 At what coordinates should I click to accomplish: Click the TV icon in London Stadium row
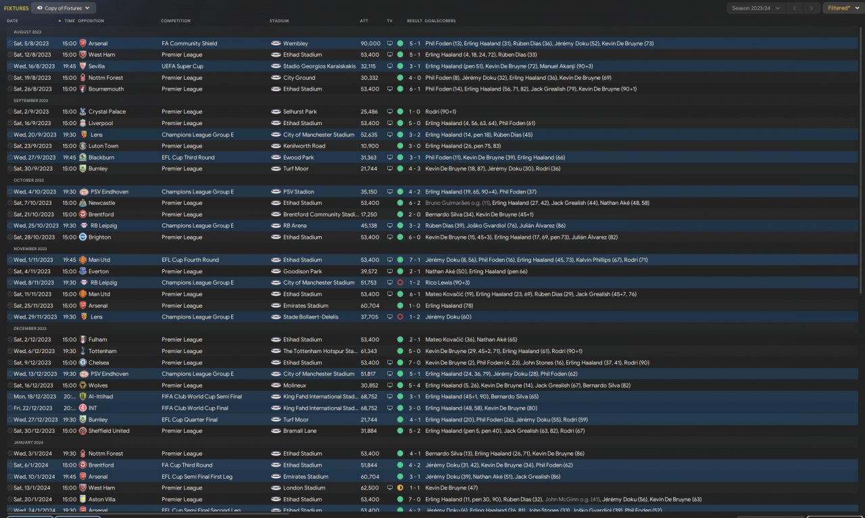click(x=389, y=488)
